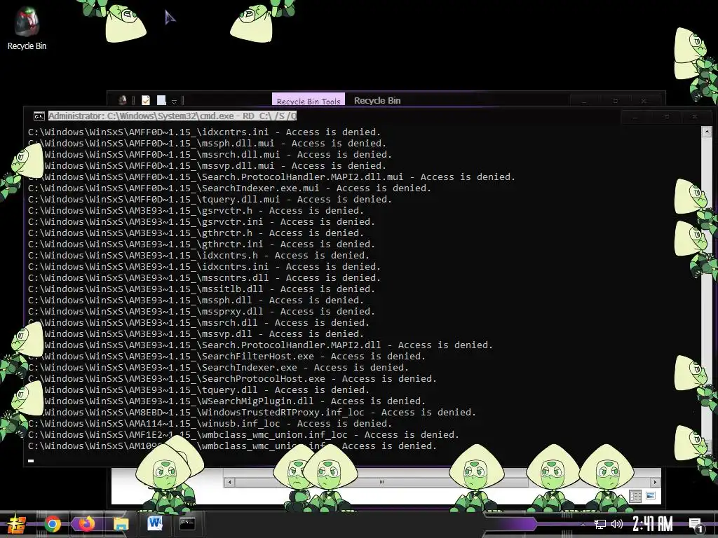Click the 2:41 AM taskbar clock

[x=653, y=524]
